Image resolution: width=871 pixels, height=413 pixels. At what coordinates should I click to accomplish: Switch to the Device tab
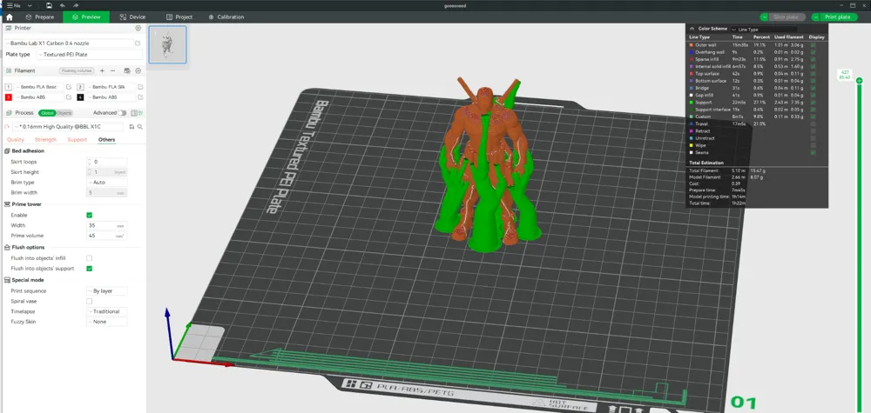pyautogui.click(x=132, y=17)
